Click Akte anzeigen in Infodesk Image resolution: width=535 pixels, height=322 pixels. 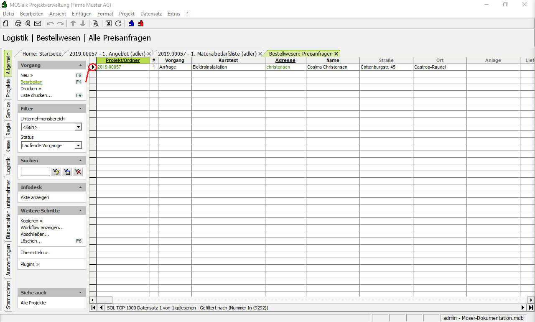[35, 197]
